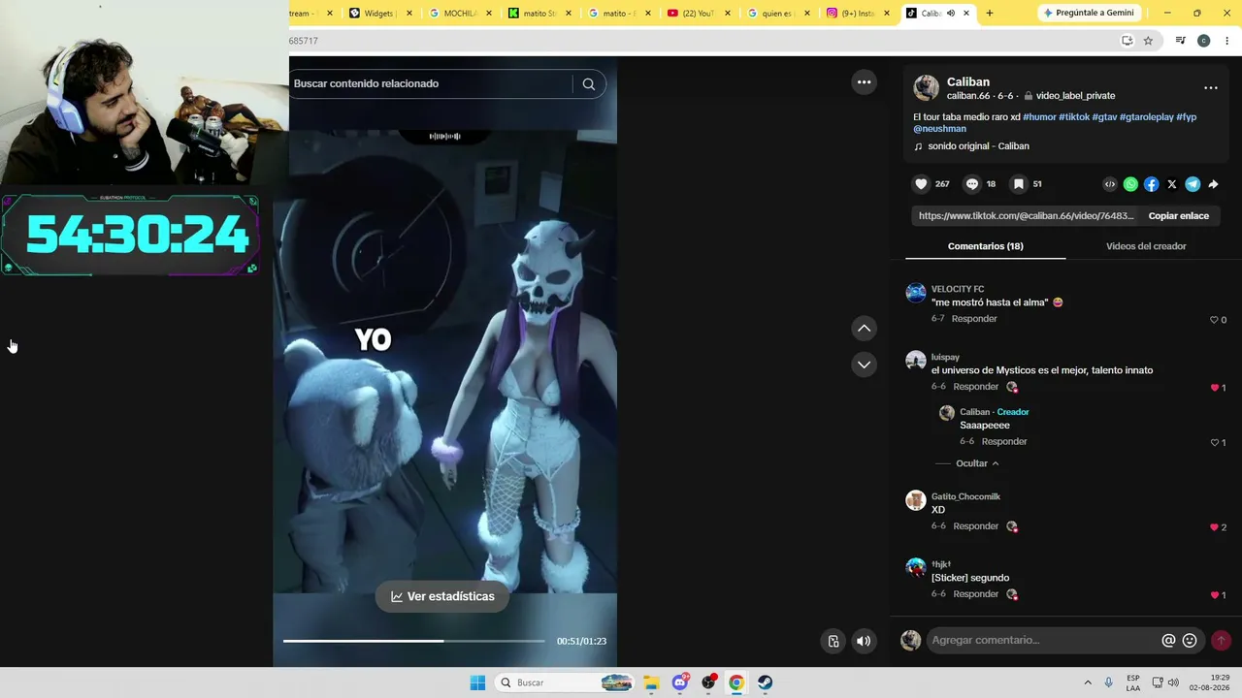Go to the previous video with up arrow
The width and height of the screenshot is (1242, 698).
click(864, 329)
